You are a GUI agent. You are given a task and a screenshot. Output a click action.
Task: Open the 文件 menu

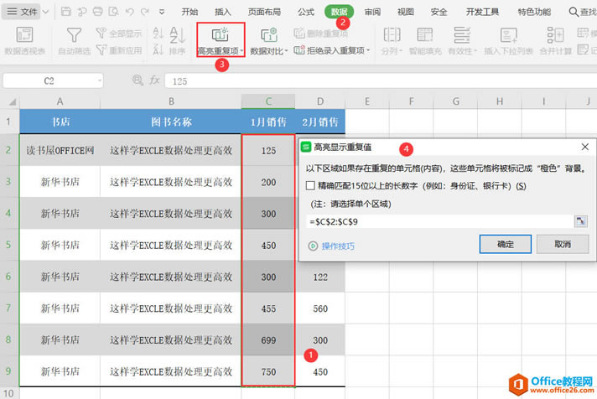coord(22,12)
